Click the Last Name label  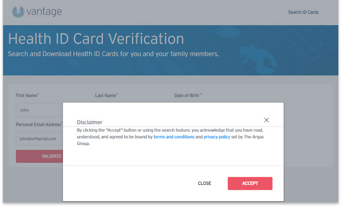pyautogui.click(x=106, y=96)
